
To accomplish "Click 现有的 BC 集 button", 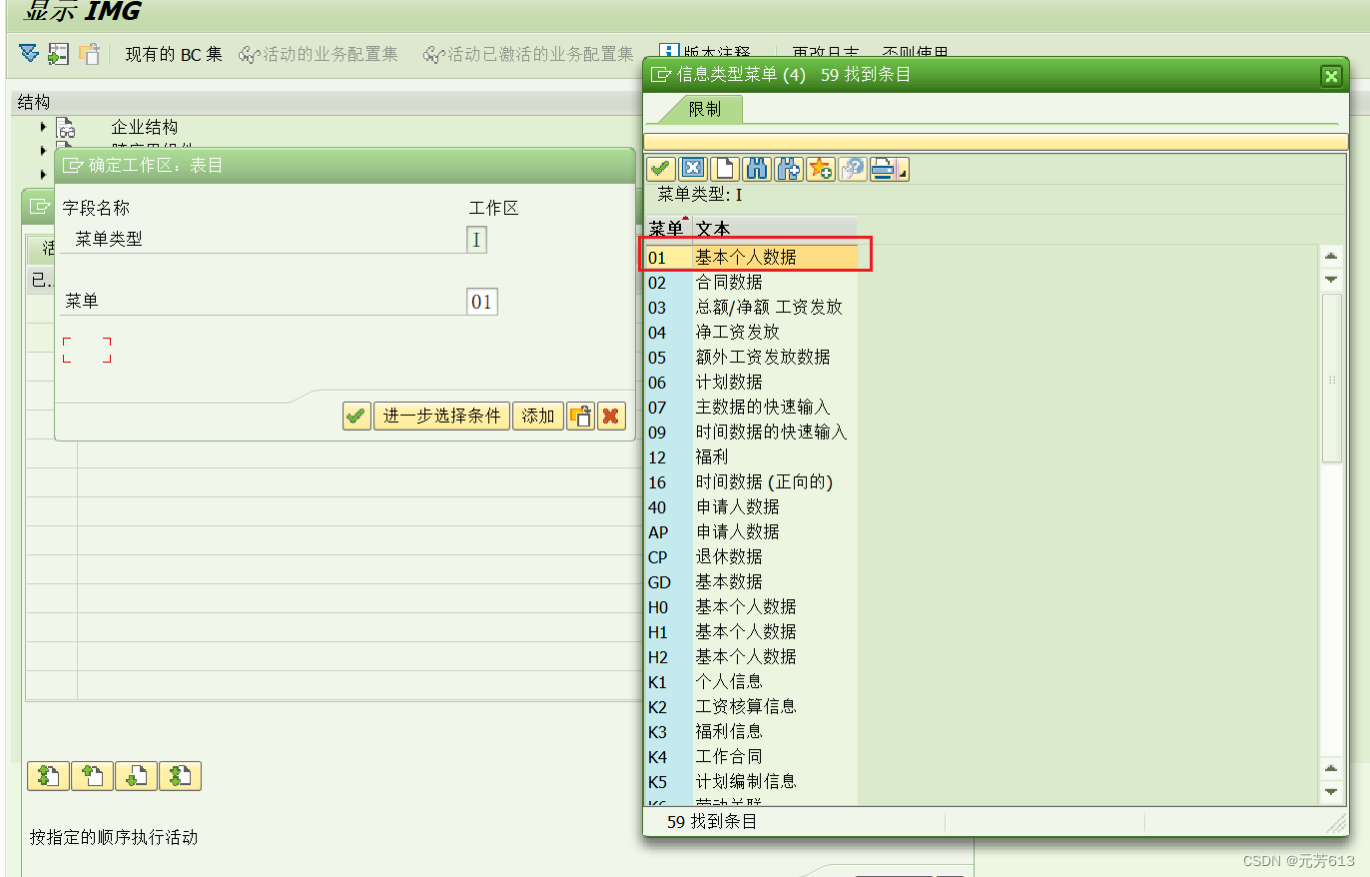I will (174, 54).
